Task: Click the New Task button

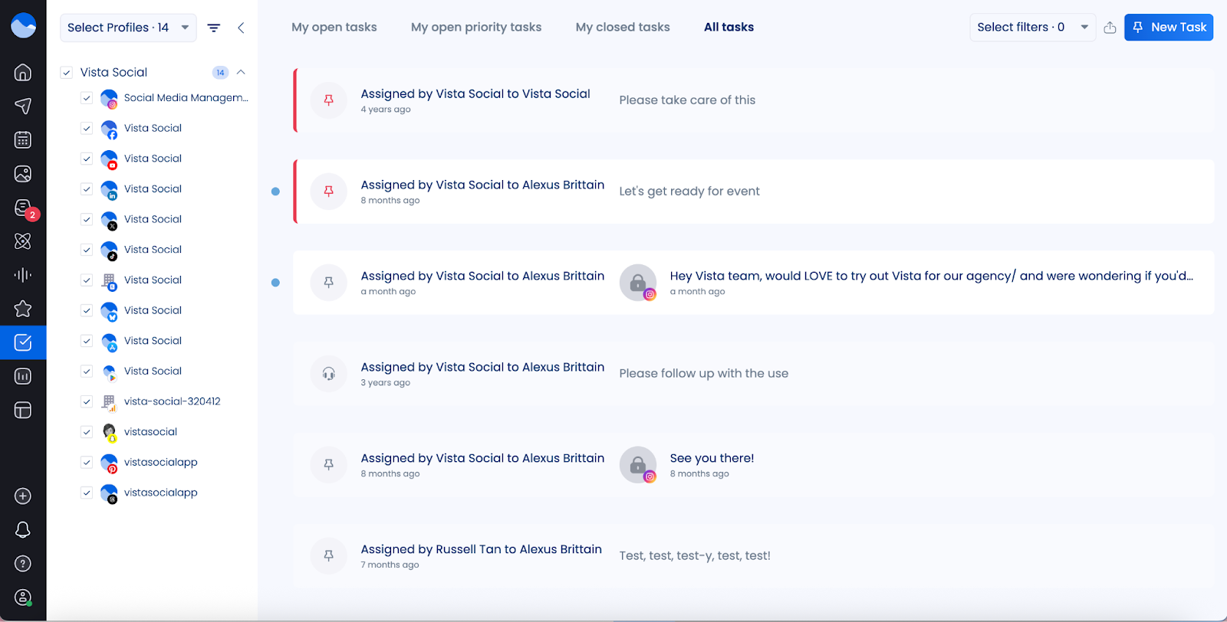Action: 1168,28
